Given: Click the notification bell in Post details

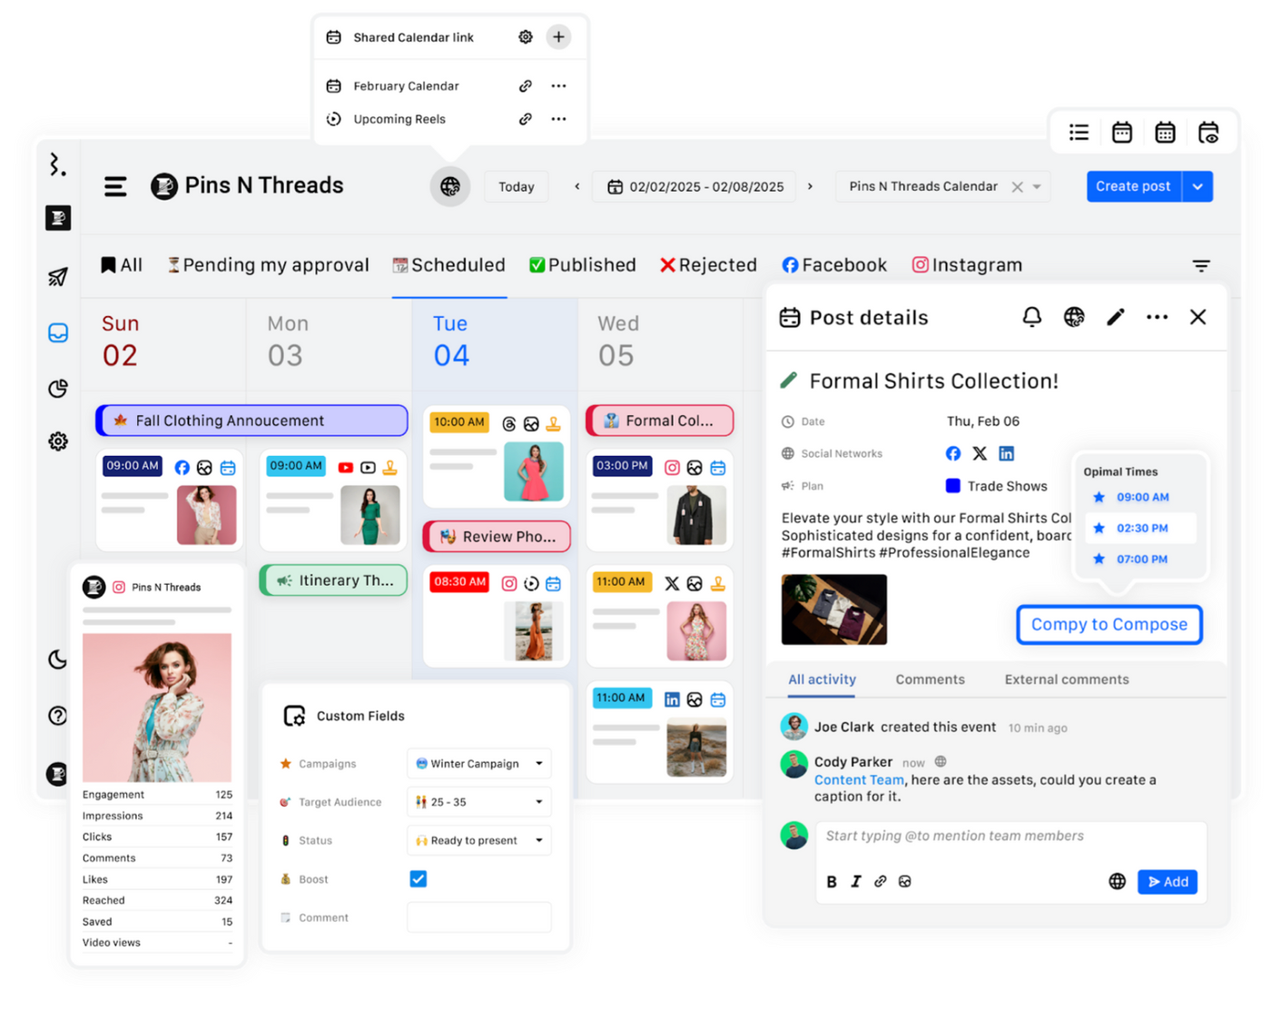Looking at the screenshot, I should coord(1031,317).
